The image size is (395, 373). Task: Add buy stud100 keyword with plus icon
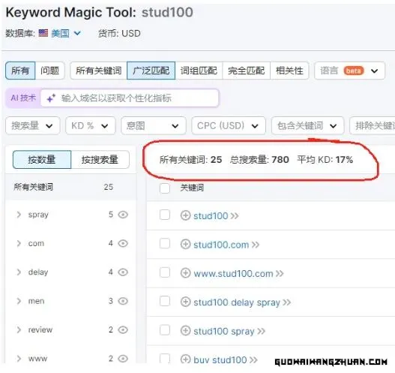(x=185, y=359)
